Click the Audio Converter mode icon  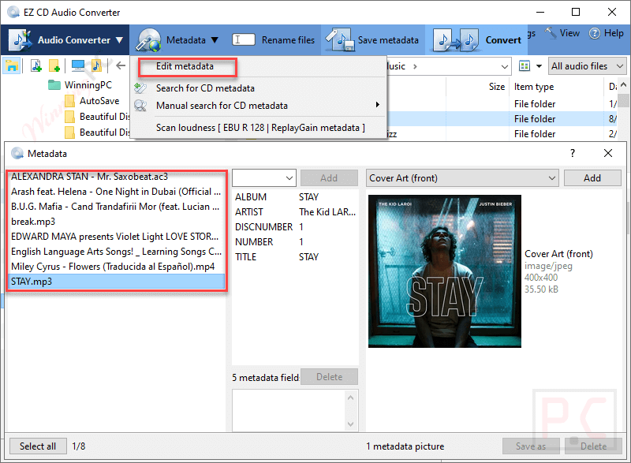pyautogui.click(x=21, y=39)
